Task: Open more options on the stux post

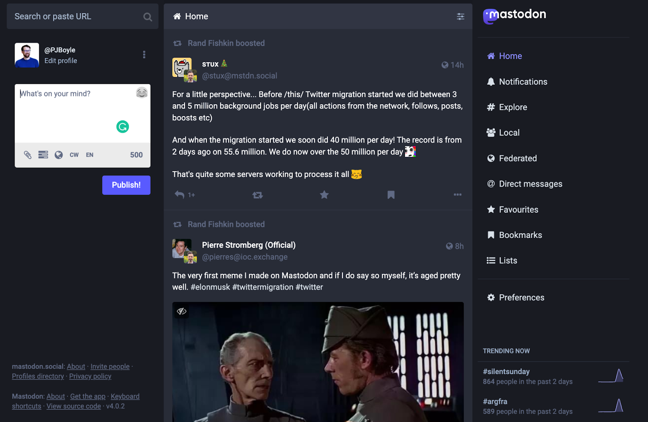Action: click(458, 195)
